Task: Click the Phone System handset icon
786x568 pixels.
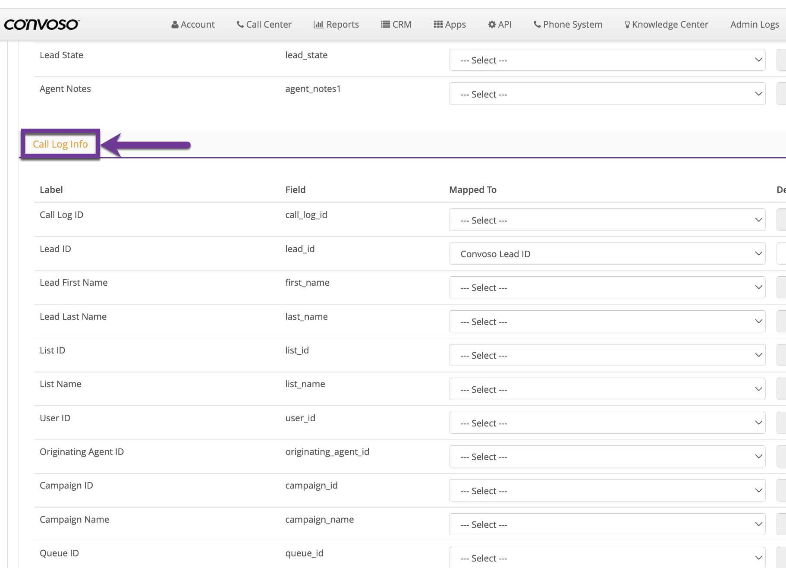Action: click(537, 25)
